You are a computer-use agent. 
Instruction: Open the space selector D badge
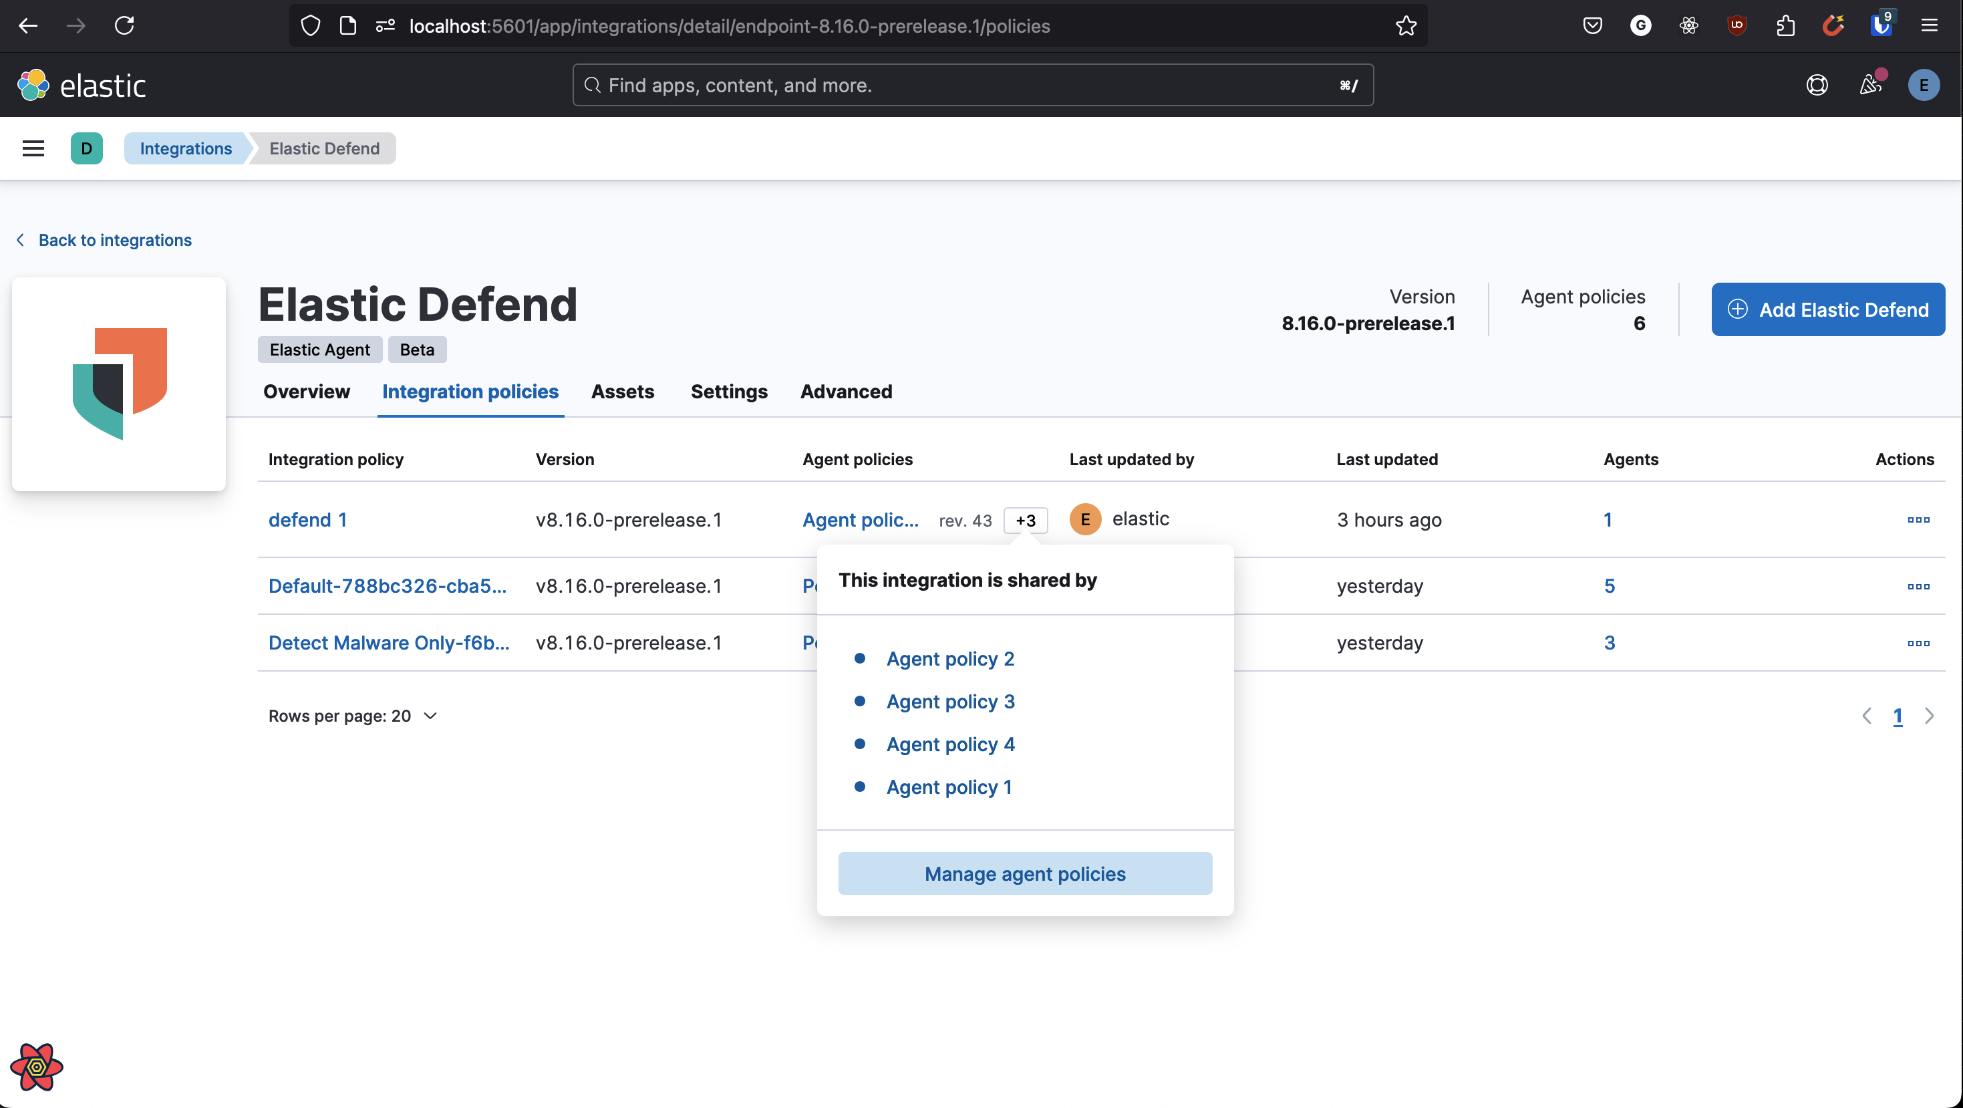coord(86,148)
